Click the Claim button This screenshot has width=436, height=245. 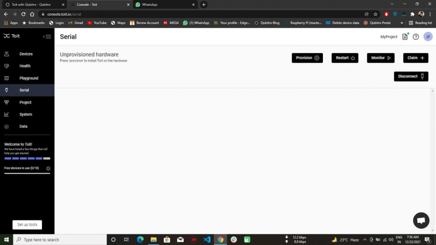tap(416, 58)
